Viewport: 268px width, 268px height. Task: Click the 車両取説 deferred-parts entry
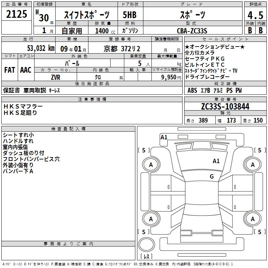(35, 90)
